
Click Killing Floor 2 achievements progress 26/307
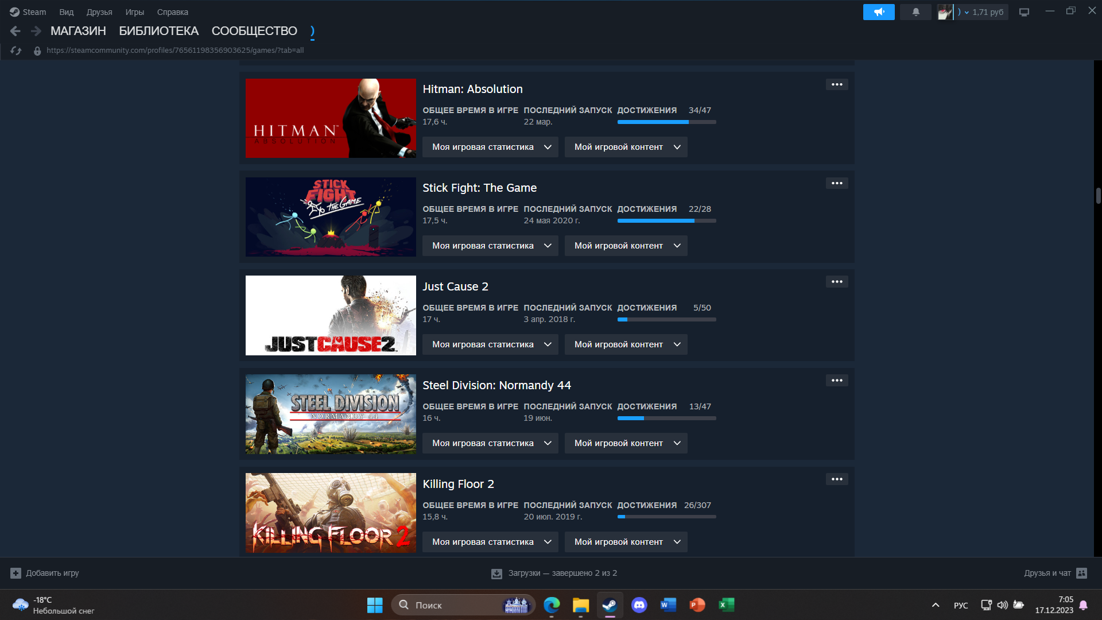click(x=666, y=517)
